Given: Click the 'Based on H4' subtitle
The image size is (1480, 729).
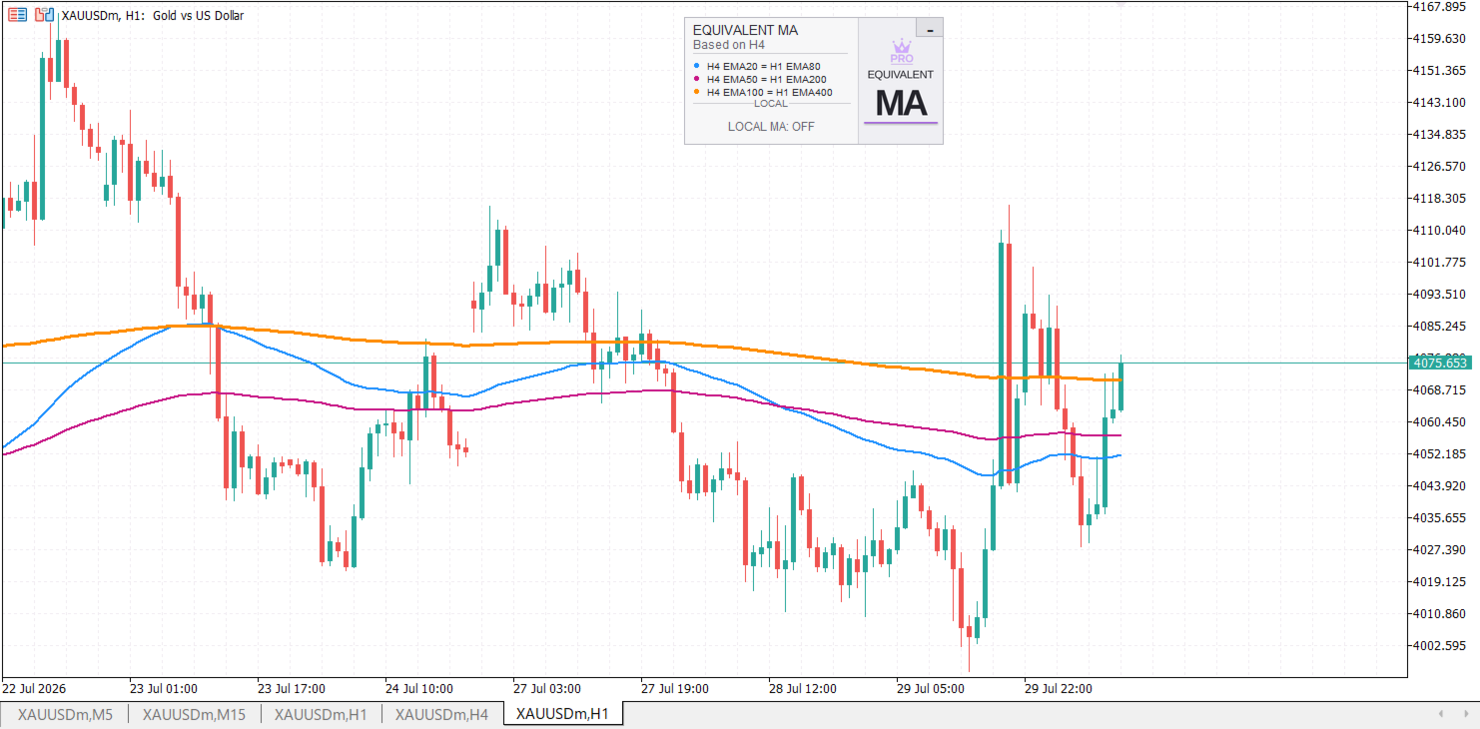Looking at the screenshot, I should (x=729, y=45).
